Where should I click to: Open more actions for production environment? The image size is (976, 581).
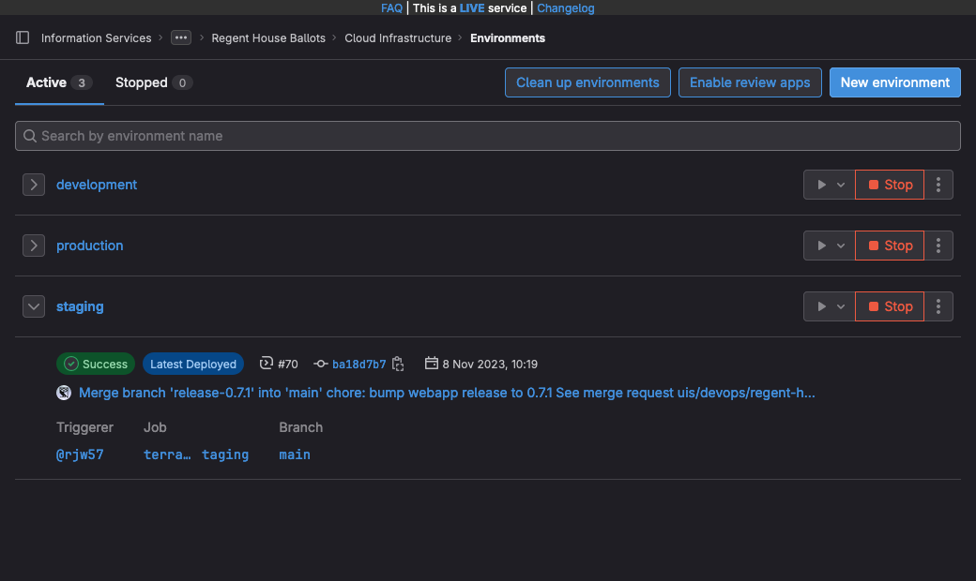[x=938, y=246]
